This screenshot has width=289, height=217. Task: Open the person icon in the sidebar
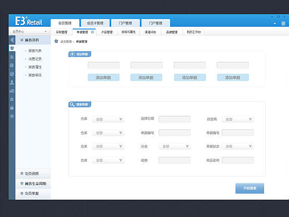point(12,82)
